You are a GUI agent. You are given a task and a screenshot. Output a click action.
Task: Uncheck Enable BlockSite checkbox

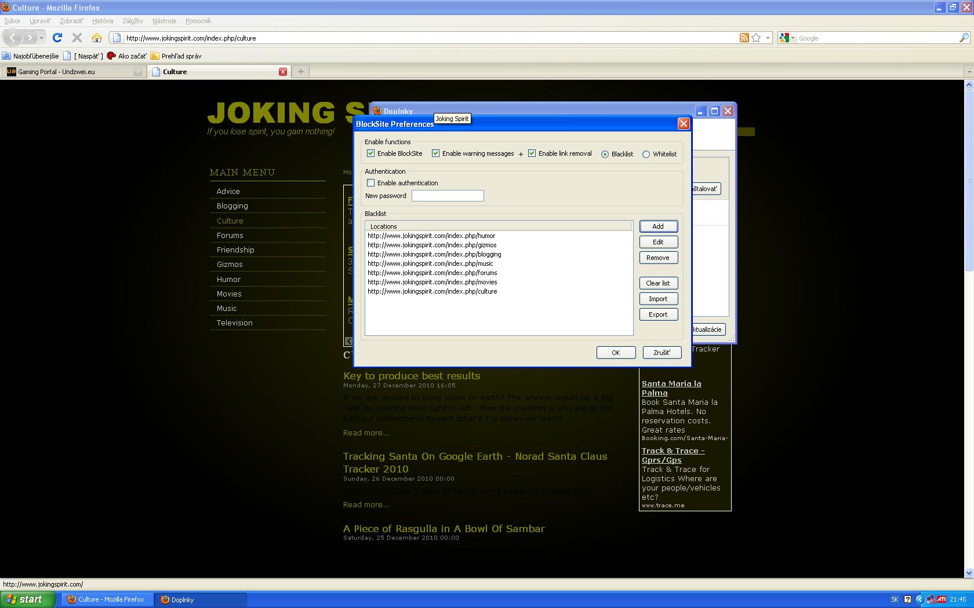coord(371,153)
